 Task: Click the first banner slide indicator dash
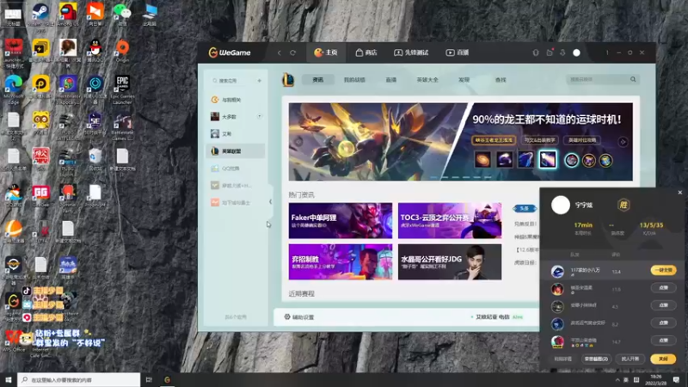[434, 177]
